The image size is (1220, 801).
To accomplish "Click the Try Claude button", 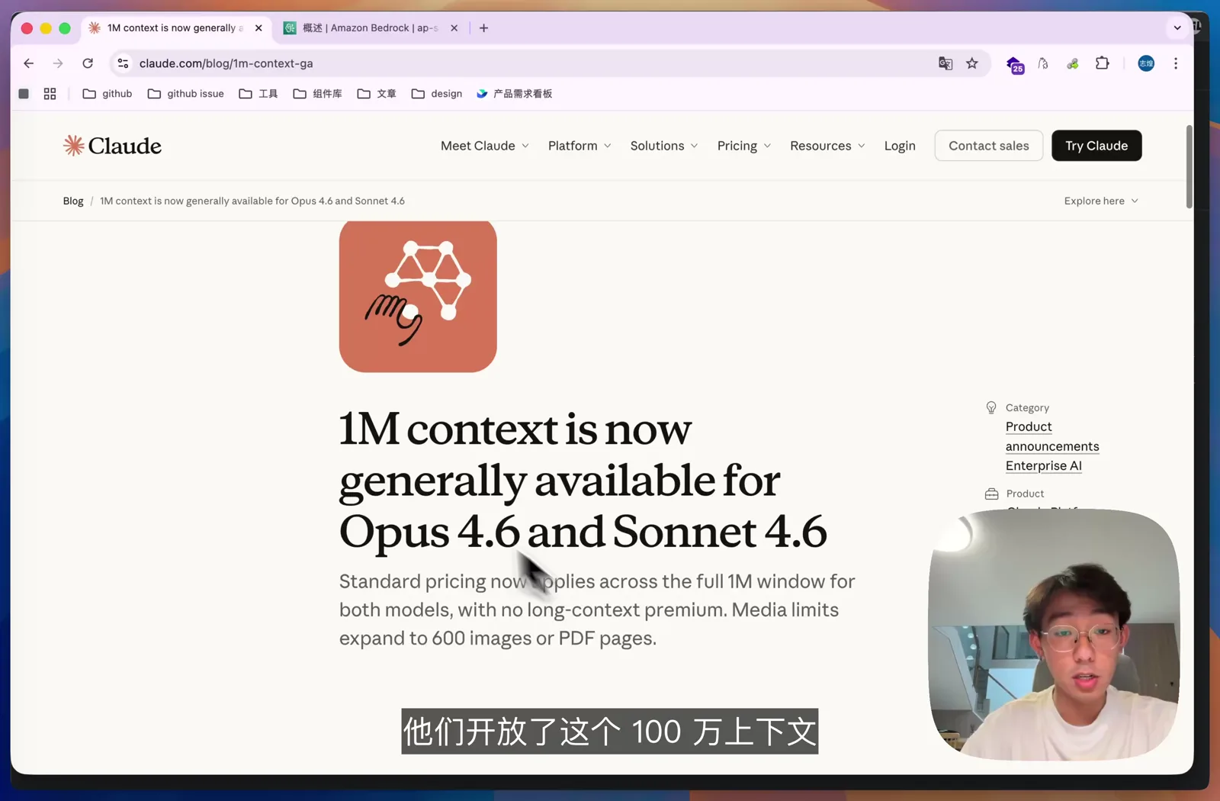I will tap(1096, 146).
